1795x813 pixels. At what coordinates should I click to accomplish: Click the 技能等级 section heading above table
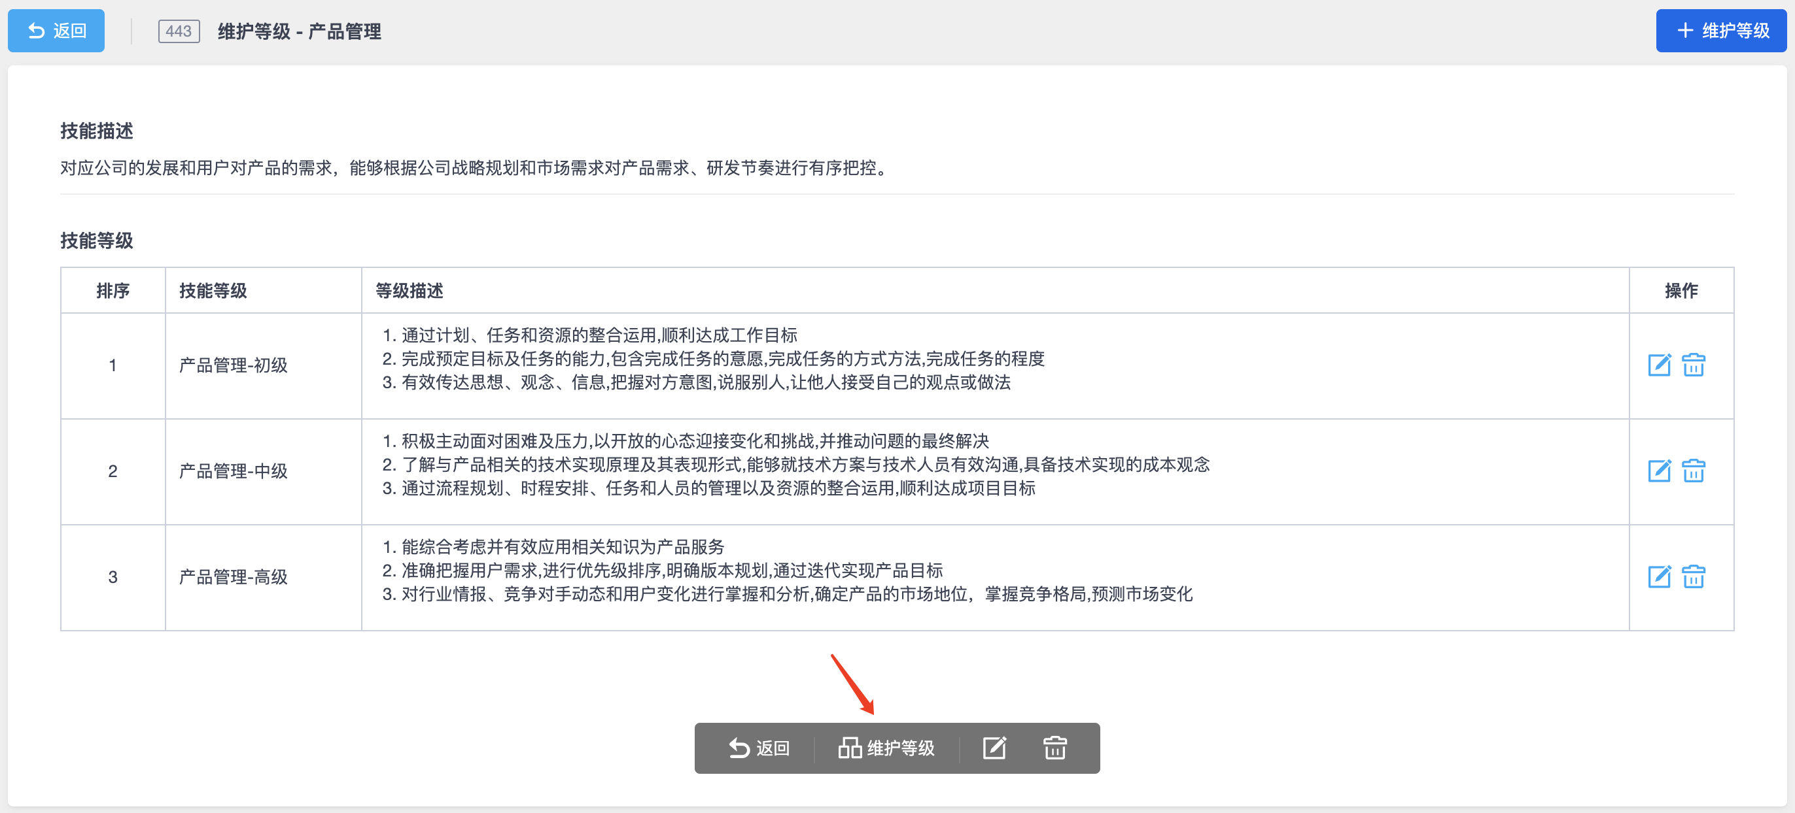coord(97,240)
